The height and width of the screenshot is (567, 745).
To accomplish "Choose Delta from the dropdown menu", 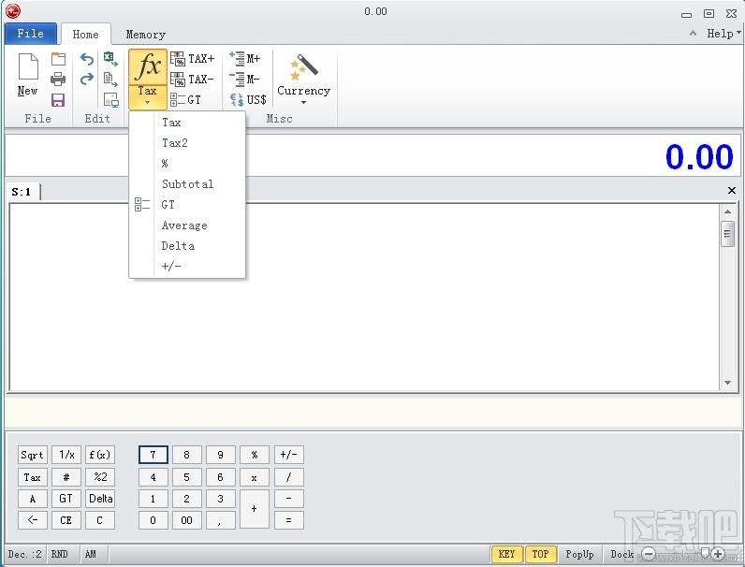I will (x=187, y=245).
